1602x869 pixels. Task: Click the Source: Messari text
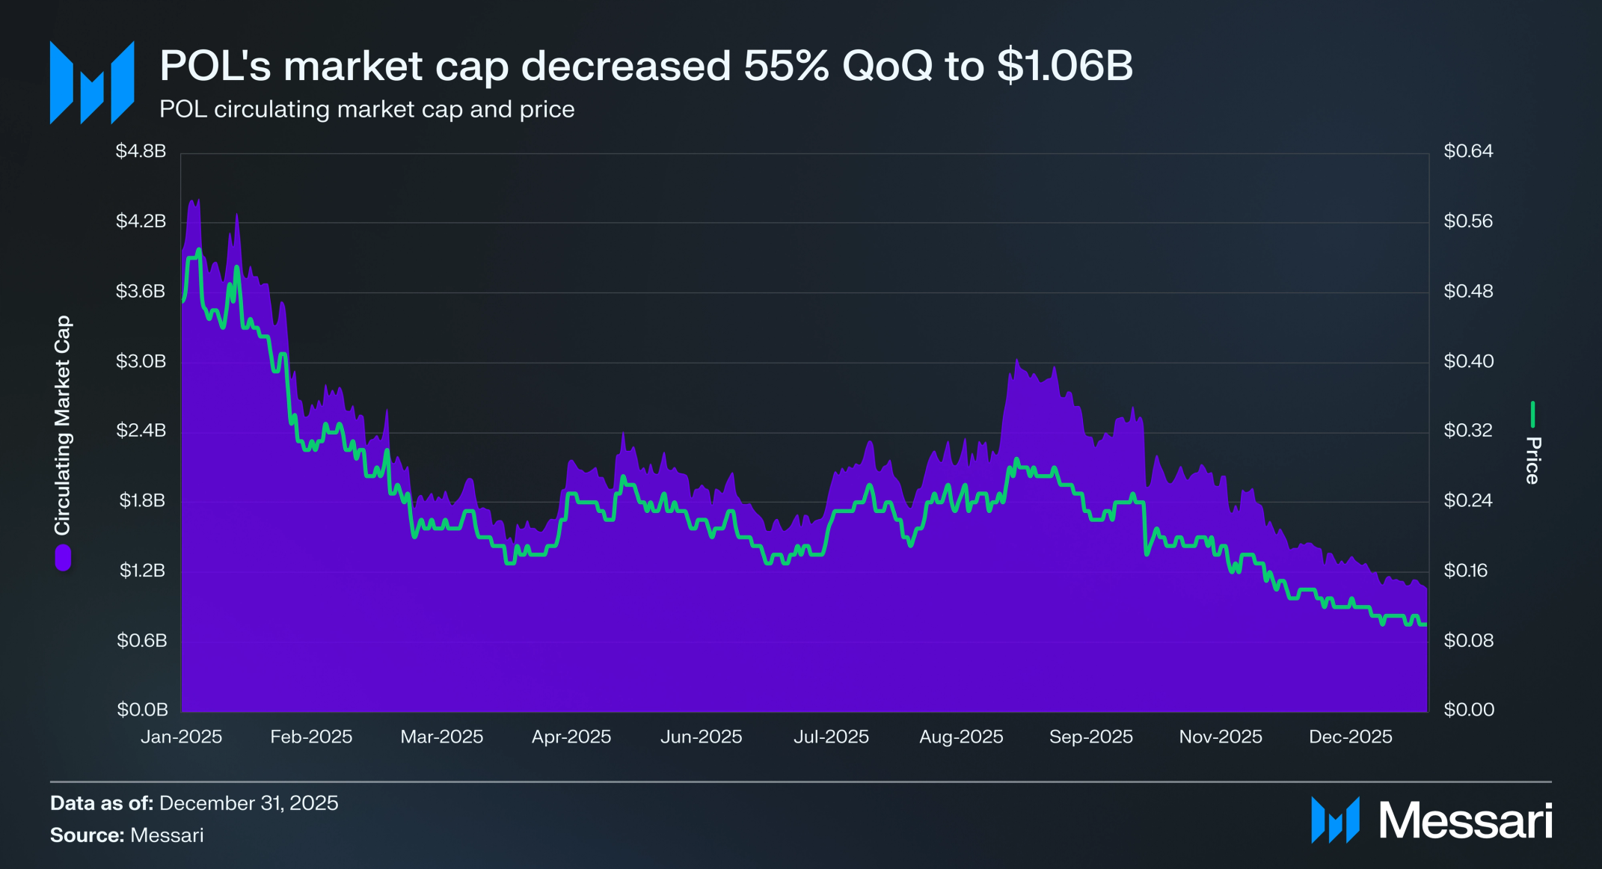click(x=126, y=835)
